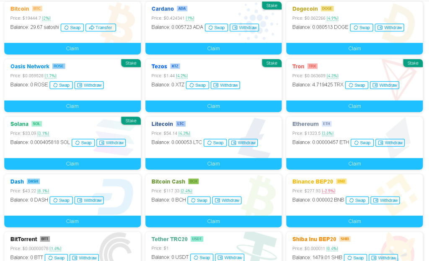Open Stake tag on Solana card
Image resolution: width=429 pixels, height=261 pixels.
point(131,121)
